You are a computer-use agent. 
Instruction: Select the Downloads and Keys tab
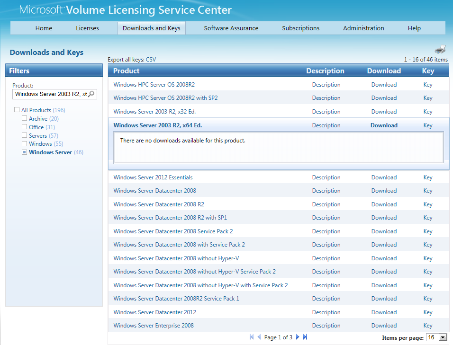point(151,28)
